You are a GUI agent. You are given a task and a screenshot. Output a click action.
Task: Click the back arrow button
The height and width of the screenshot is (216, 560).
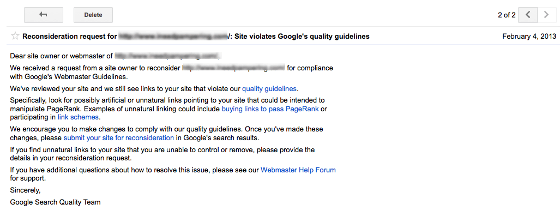tap(44, 15)
